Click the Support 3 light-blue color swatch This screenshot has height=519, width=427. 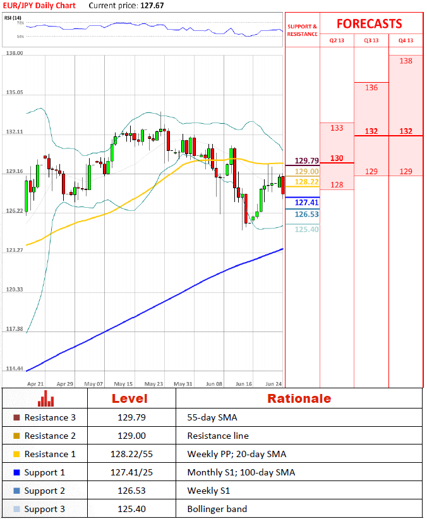coord(16,509)
